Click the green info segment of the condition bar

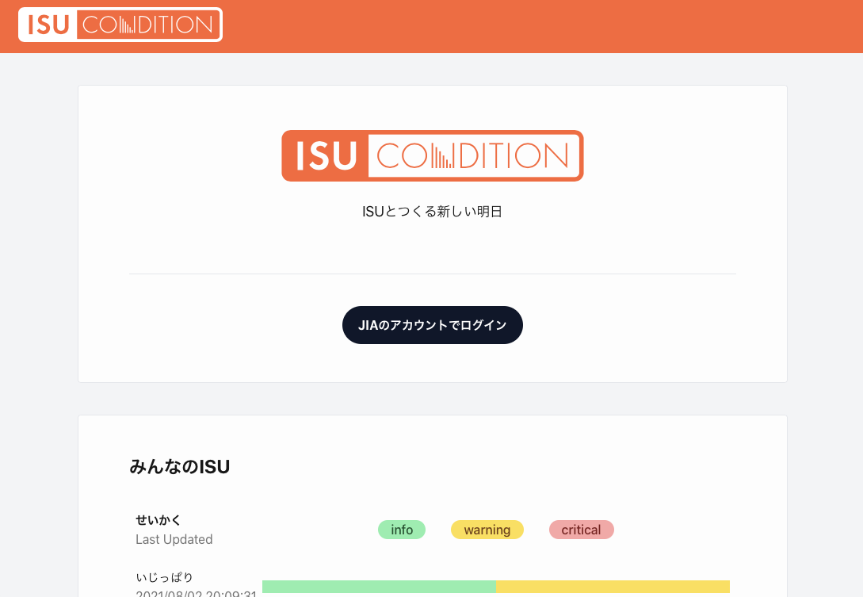(x=380, y=587)
